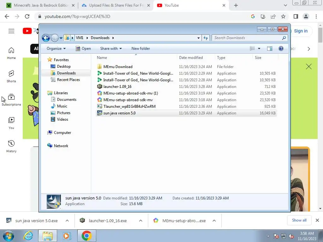
Task: Expand the arrow after Downloads in breadcrumb
Action: (113, 38)
